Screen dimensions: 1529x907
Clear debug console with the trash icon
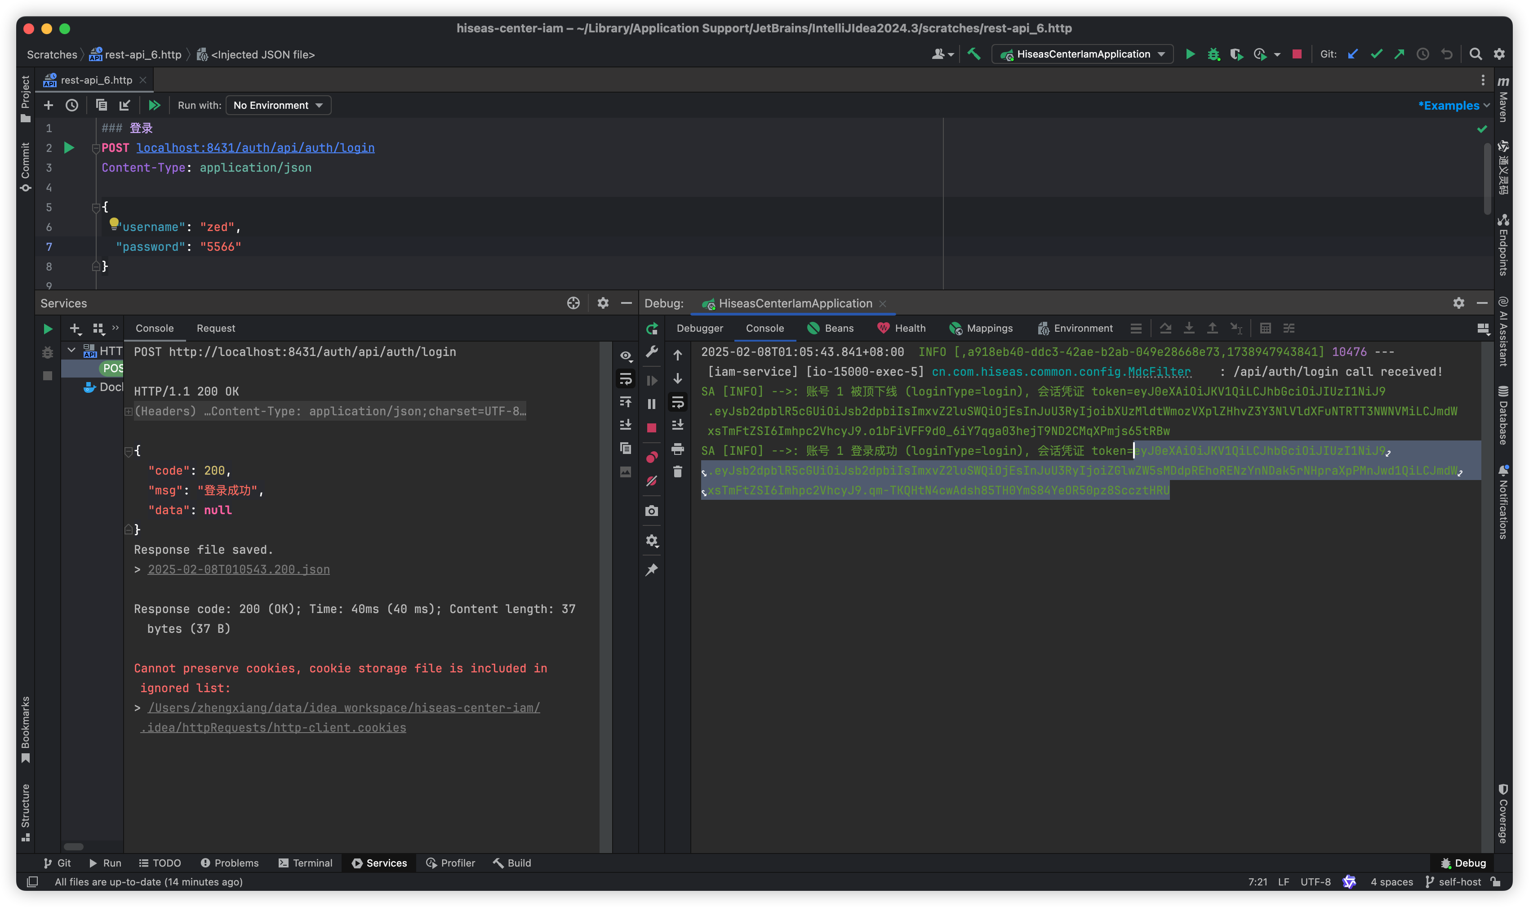677,472
